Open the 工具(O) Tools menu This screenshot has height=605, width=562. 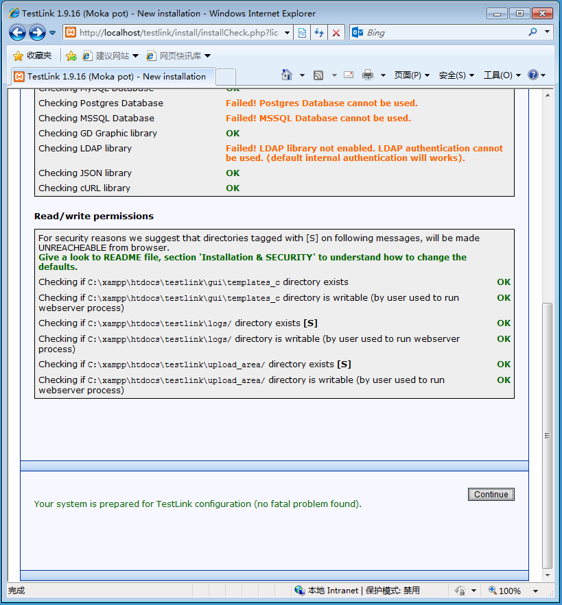click(x=502, y=75)
